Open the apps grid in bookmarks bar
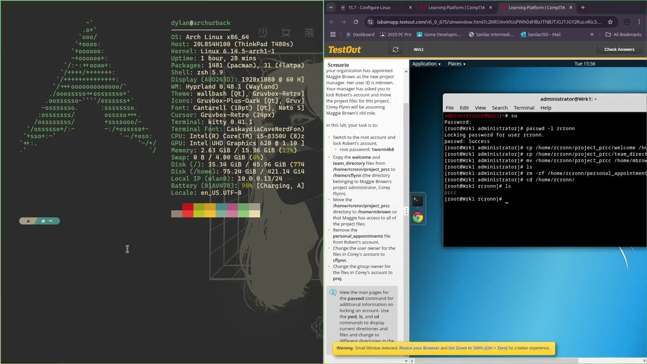Image resolution: width=647 pixels, height=364 pixels. tap(333, 34)
